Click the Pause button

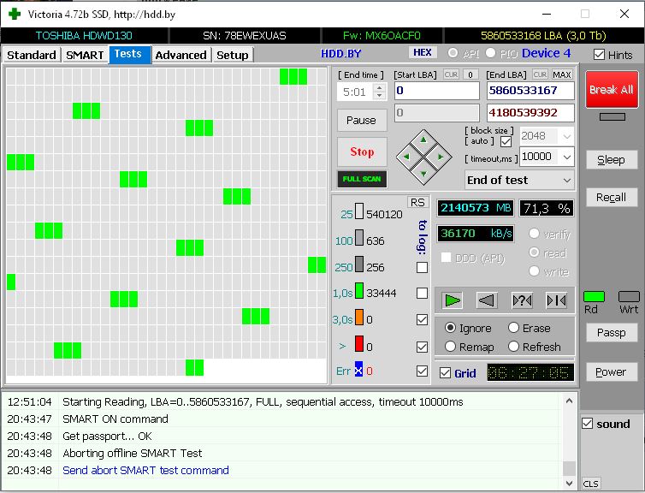(362, 120)
